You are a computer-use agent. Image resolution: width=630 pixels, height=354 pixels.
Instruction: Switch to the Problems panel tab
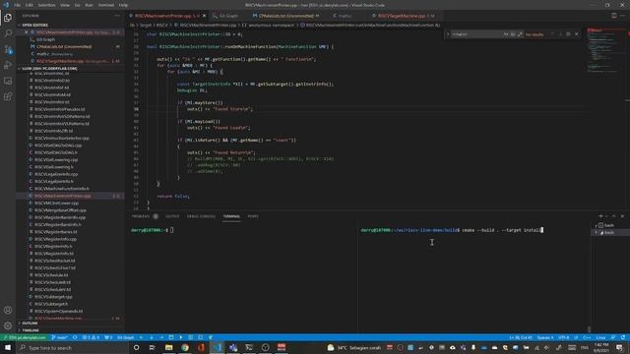pos(141,216)
